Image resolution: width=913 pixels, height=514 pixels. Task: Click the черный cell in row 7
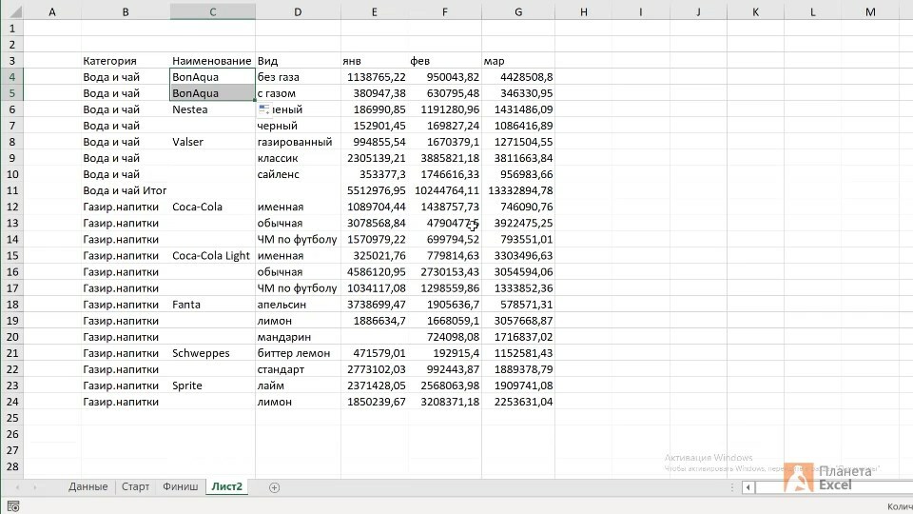(x=298, y=126)
